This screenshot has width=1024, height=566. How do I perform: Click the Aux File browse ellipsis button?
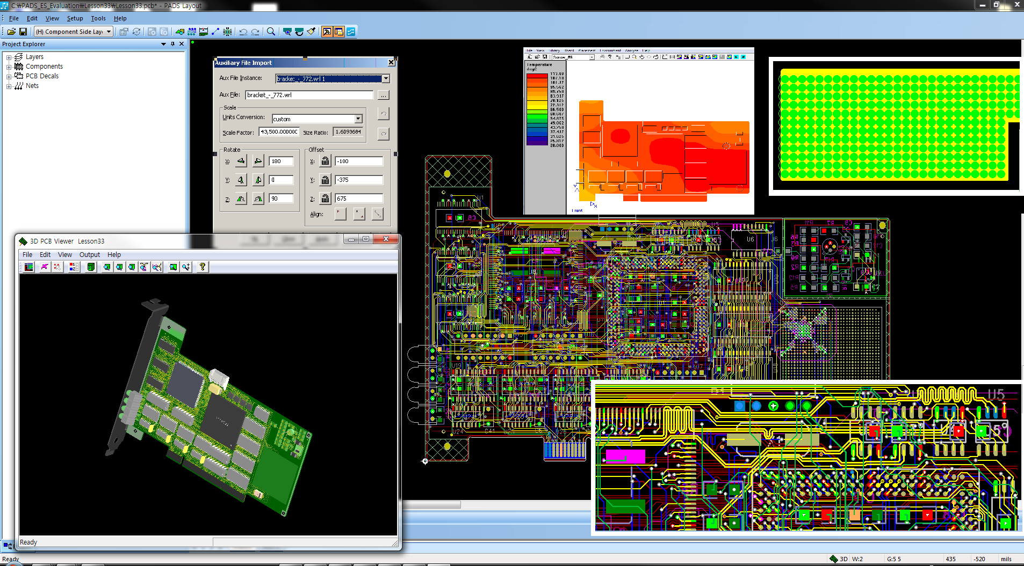pyautogui.click(x=383, y=95)
